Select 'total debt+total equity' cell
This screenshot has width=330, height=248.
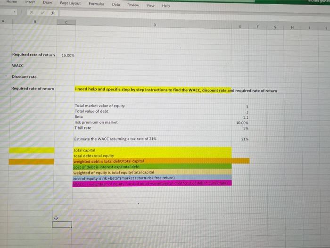coord(152,156)
